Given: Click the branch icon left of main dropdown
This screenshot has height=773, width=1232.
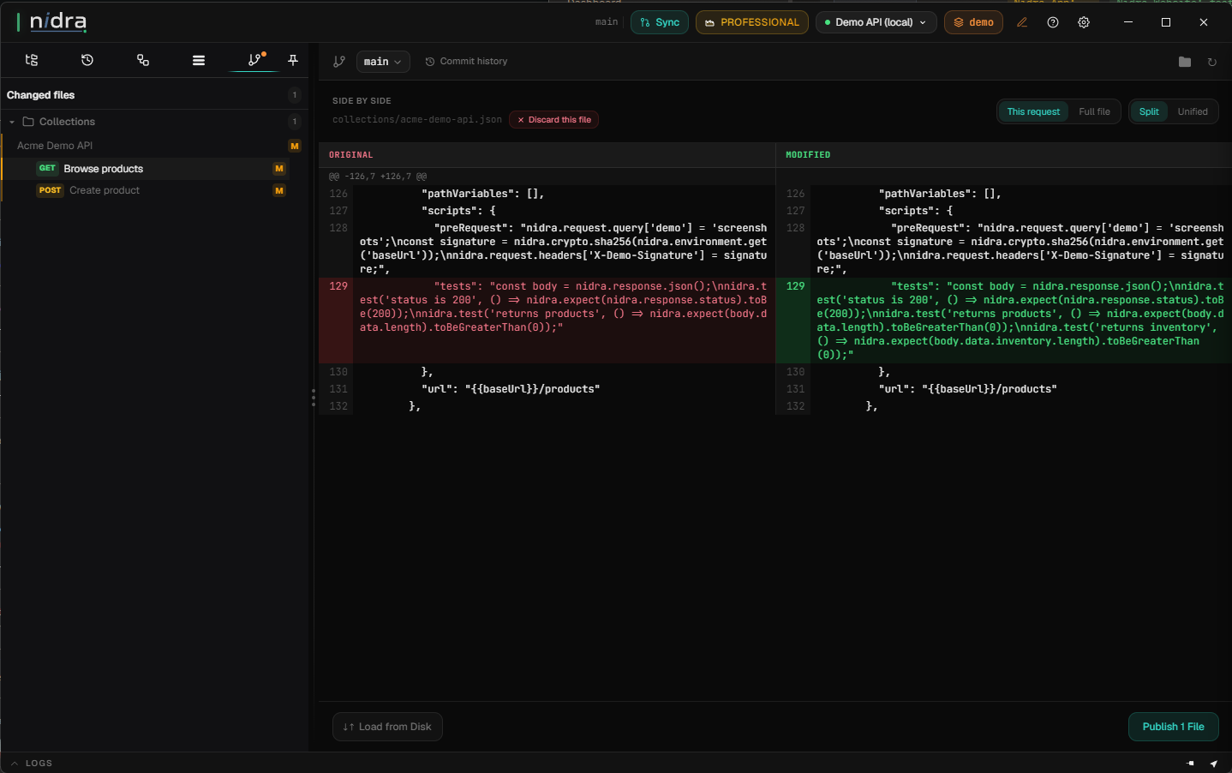Looking at the screenshot, I should point(339,62).
